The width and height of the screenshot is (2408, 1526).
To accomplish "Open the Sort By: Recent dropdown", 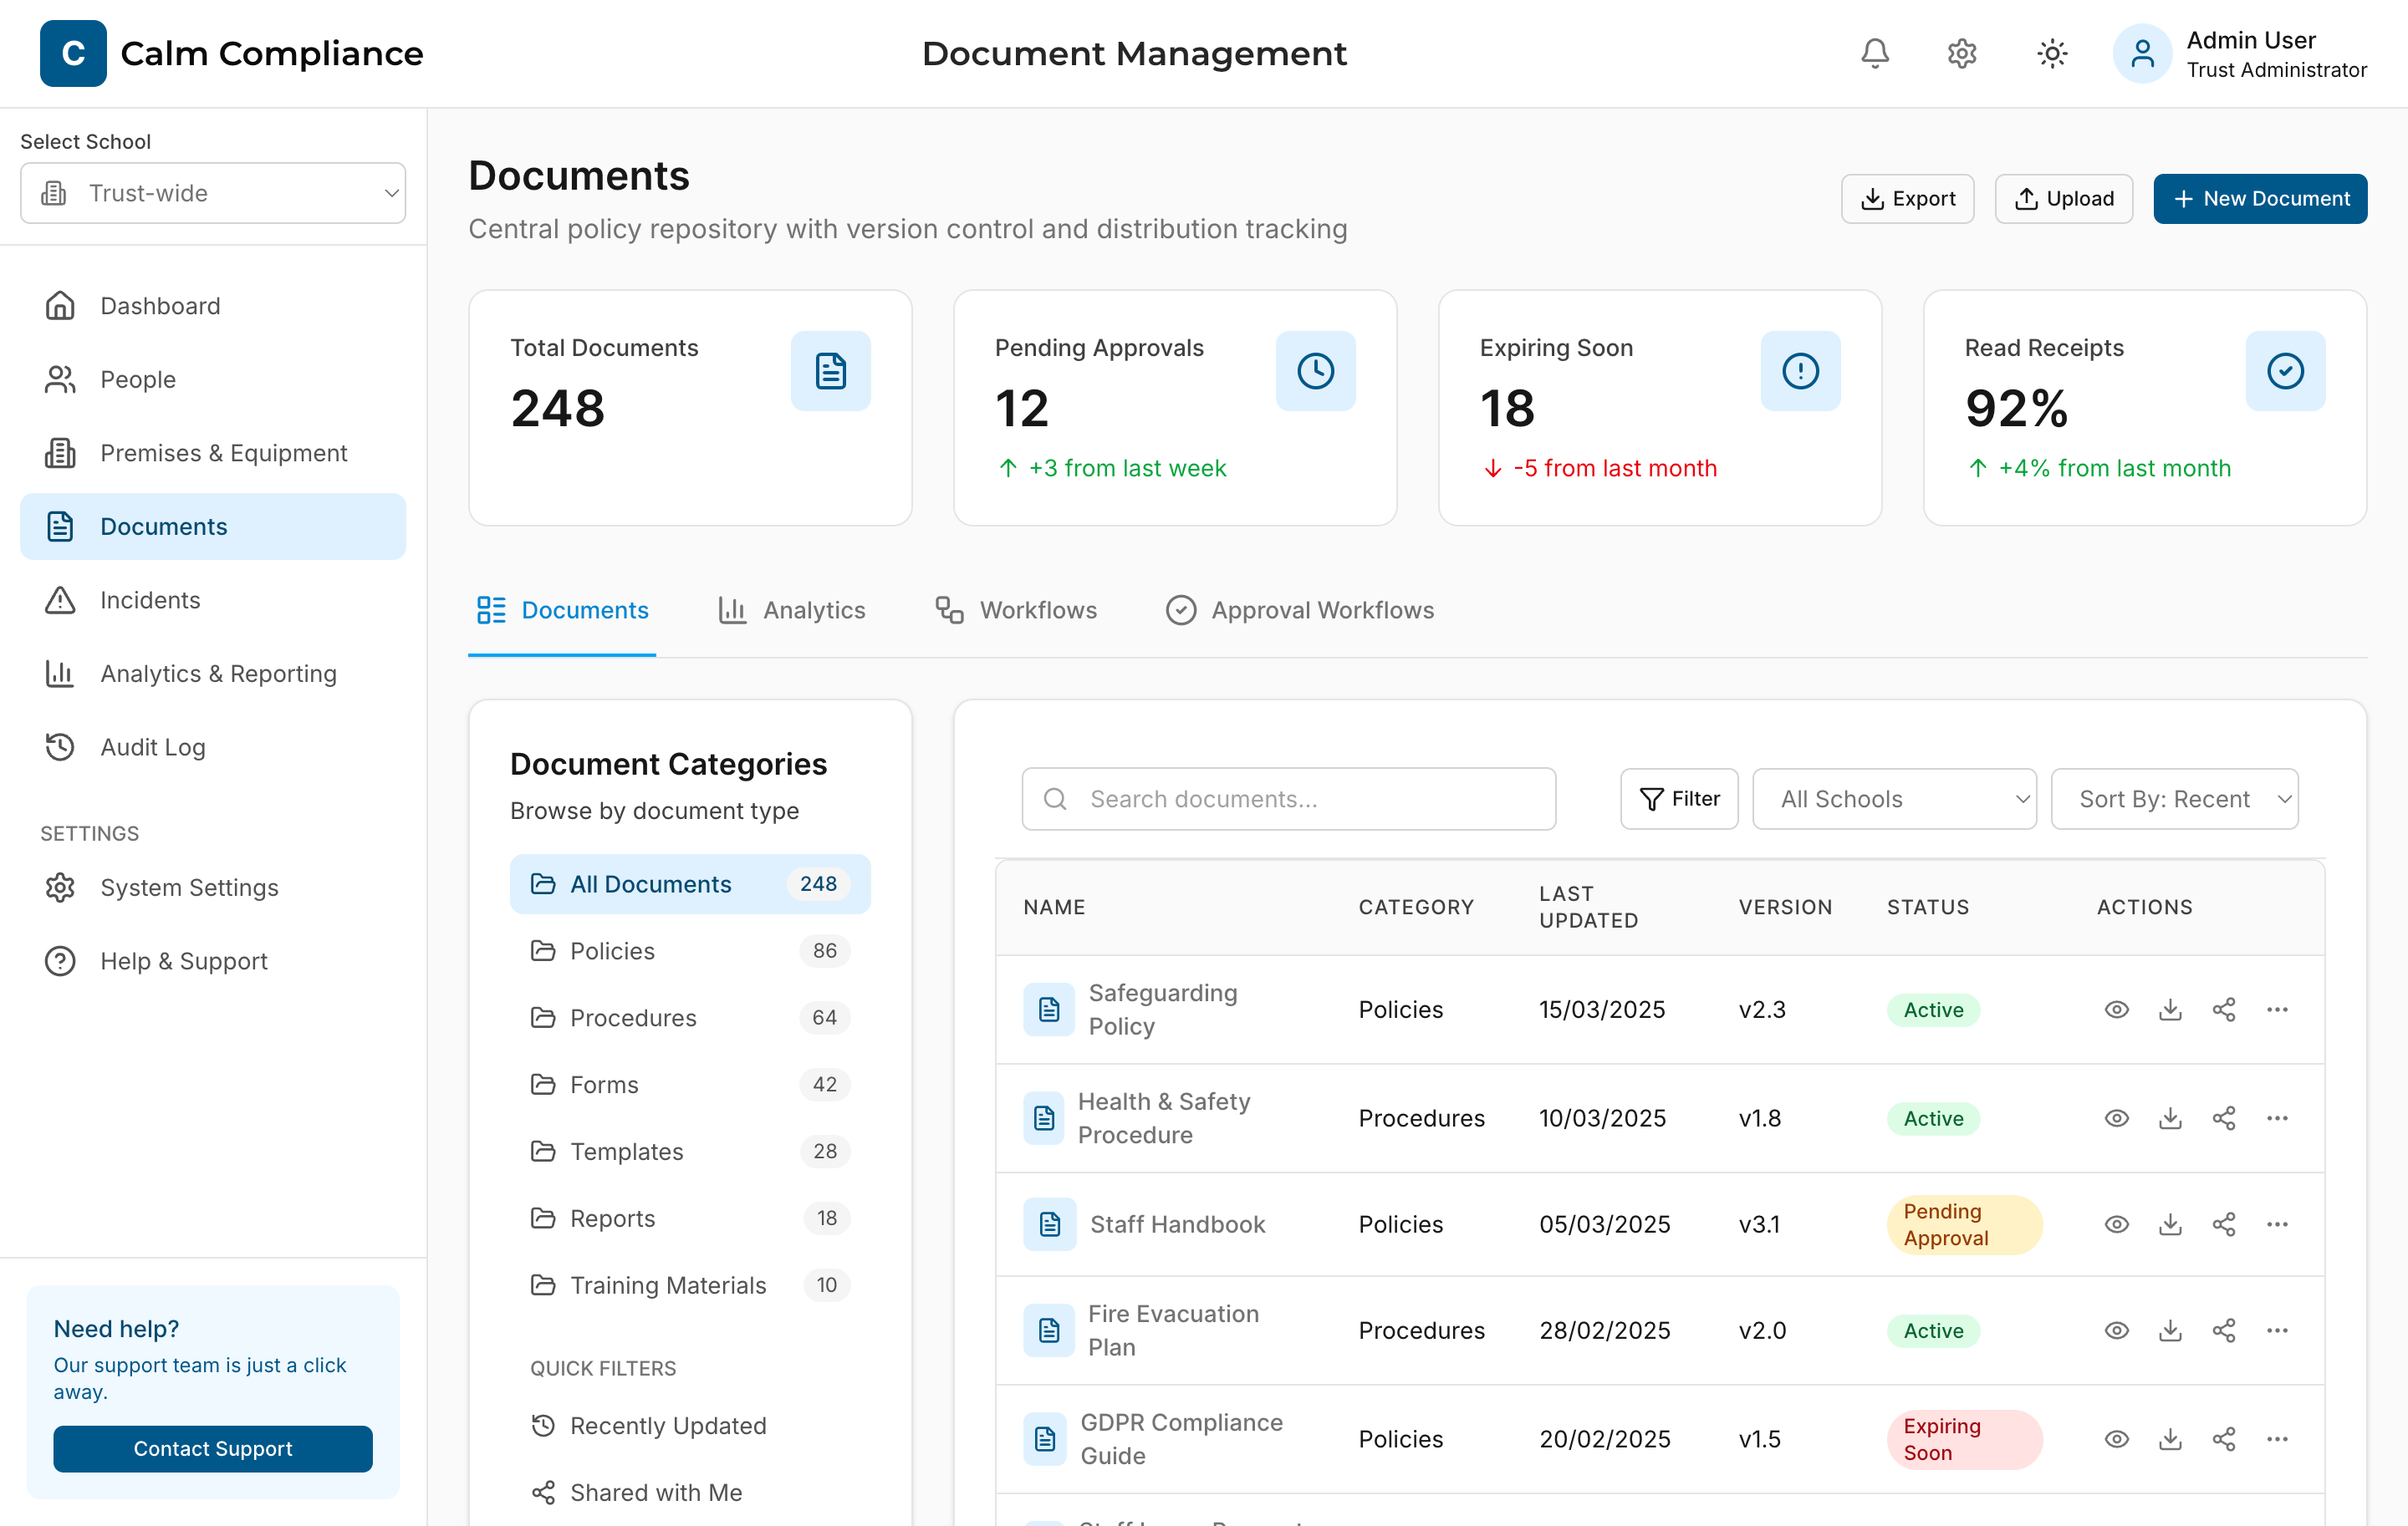I will [x=2174, y=798].
